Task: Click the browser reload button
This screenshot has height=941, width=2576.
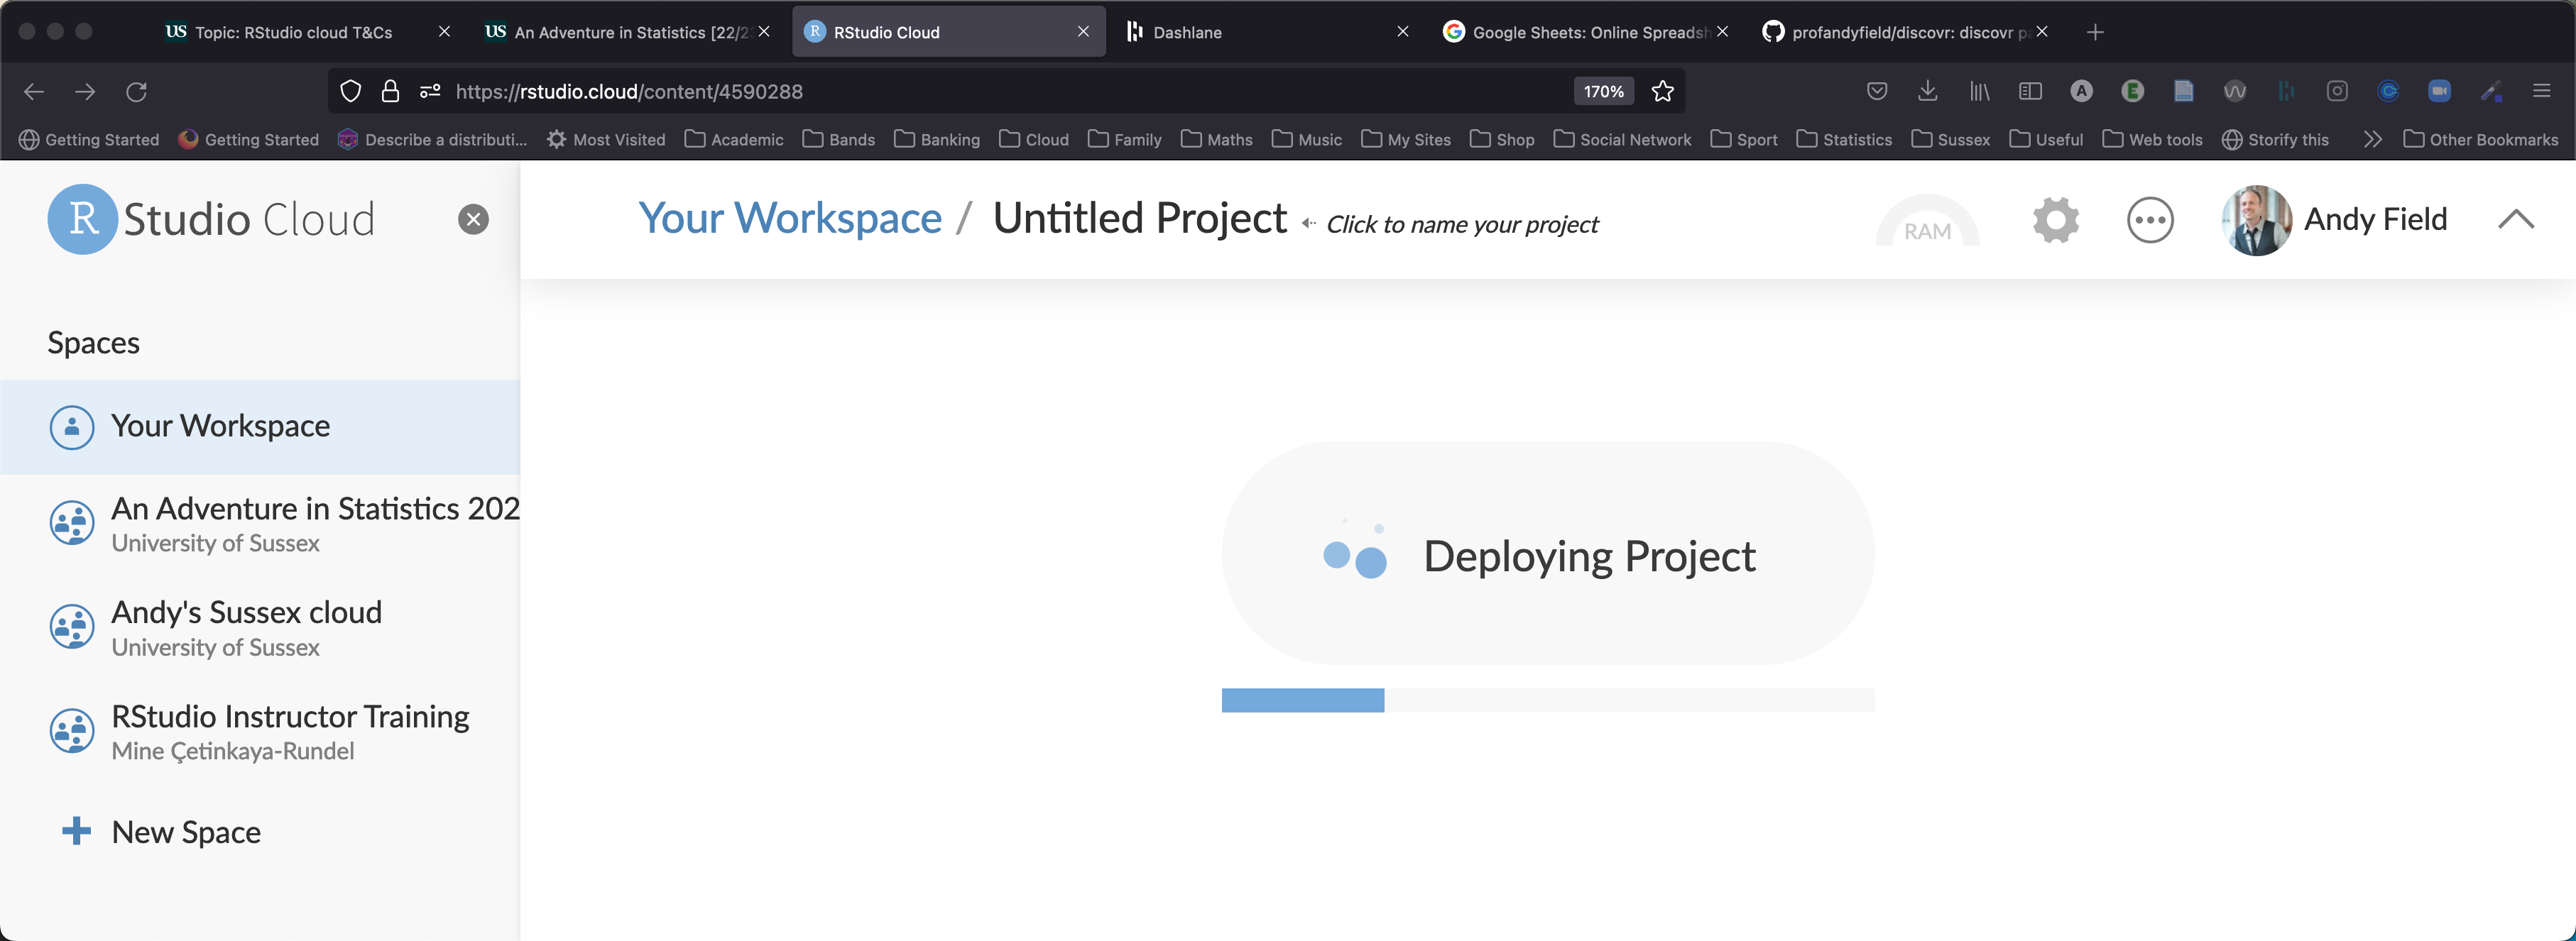Action: 137,91
